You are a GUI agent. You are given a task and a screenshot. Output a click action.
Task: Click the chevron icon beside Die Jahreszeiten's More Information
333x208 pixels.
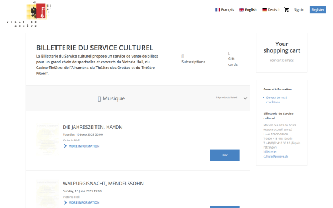click(x=65, y=146)
